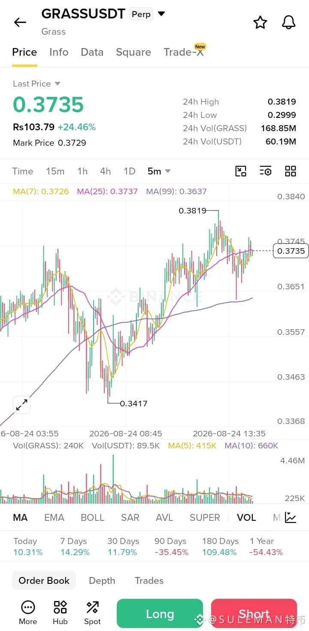Expand chart to fullscreen
This screenshot has height=631, width=309.
(x=21, y=405)
